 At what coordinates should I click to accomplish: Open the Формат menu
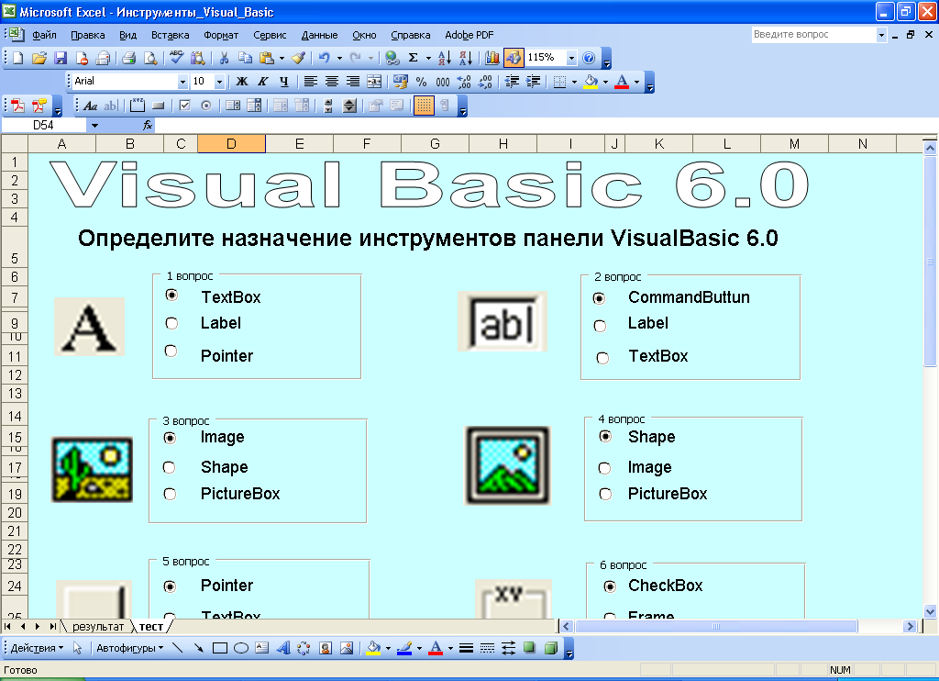[x=221, y=35]
